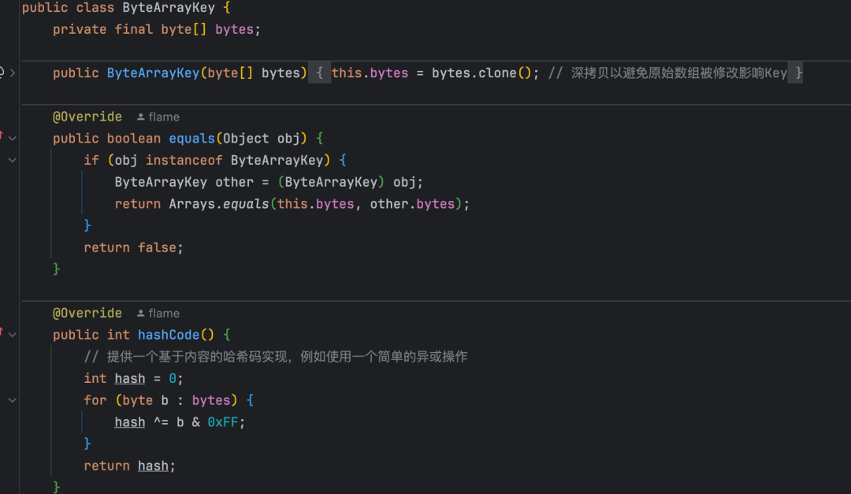
Task: Click the instanceof keyword
Action: tap(184, 160)
